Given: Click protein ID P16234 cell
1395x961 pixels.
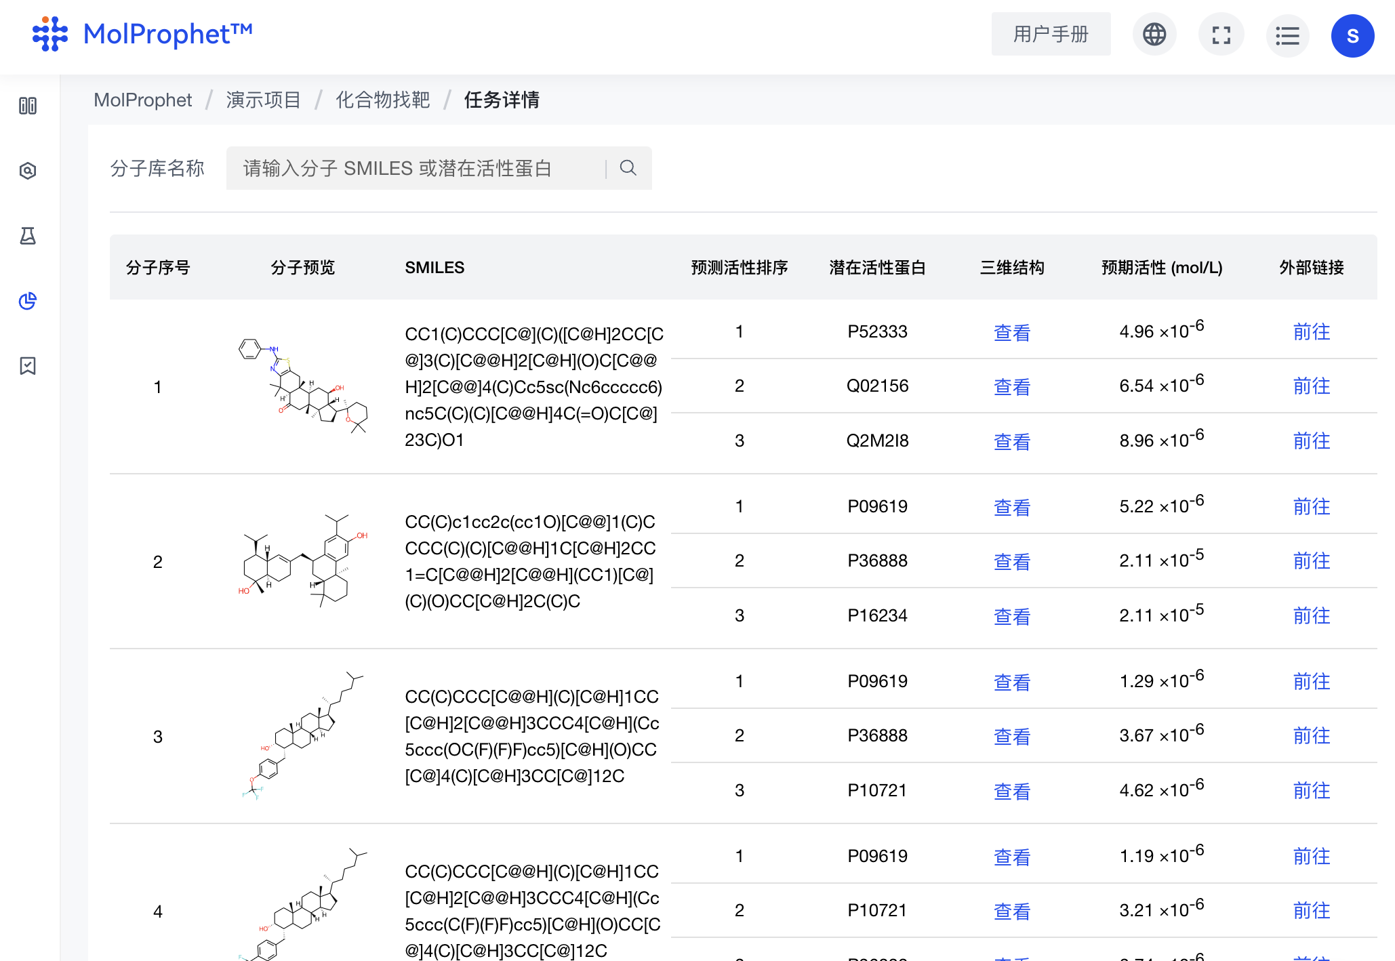Looking at the screenshot, I should point(877,615).
